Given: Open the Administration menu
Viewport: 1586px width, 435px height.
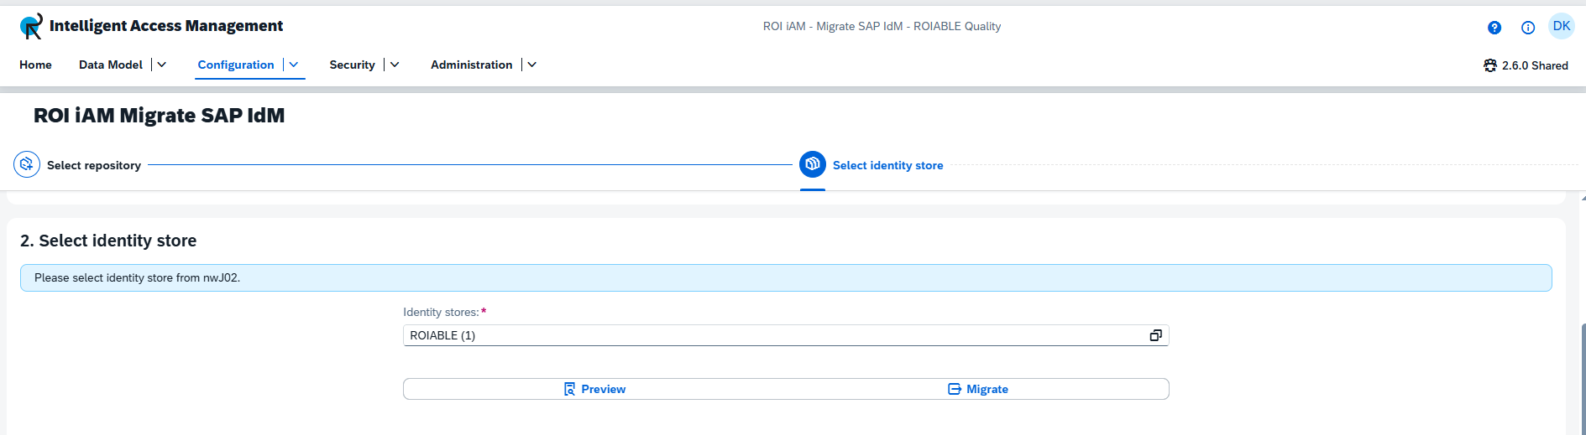Looking at the screenshot, I should point(471,65).
